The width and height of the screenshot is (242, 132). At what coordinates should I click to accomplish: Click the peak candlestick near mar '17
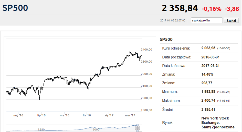click(x=130, y=52)
